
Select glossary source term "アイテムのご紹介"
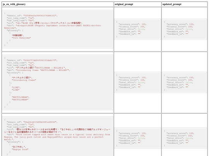pos(22,78)
